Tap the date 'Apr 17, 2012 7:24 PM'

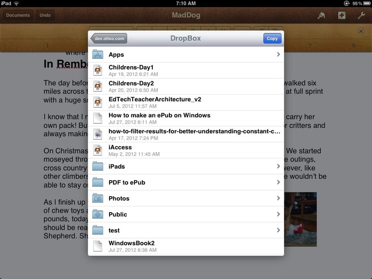(x=133, y=138)
